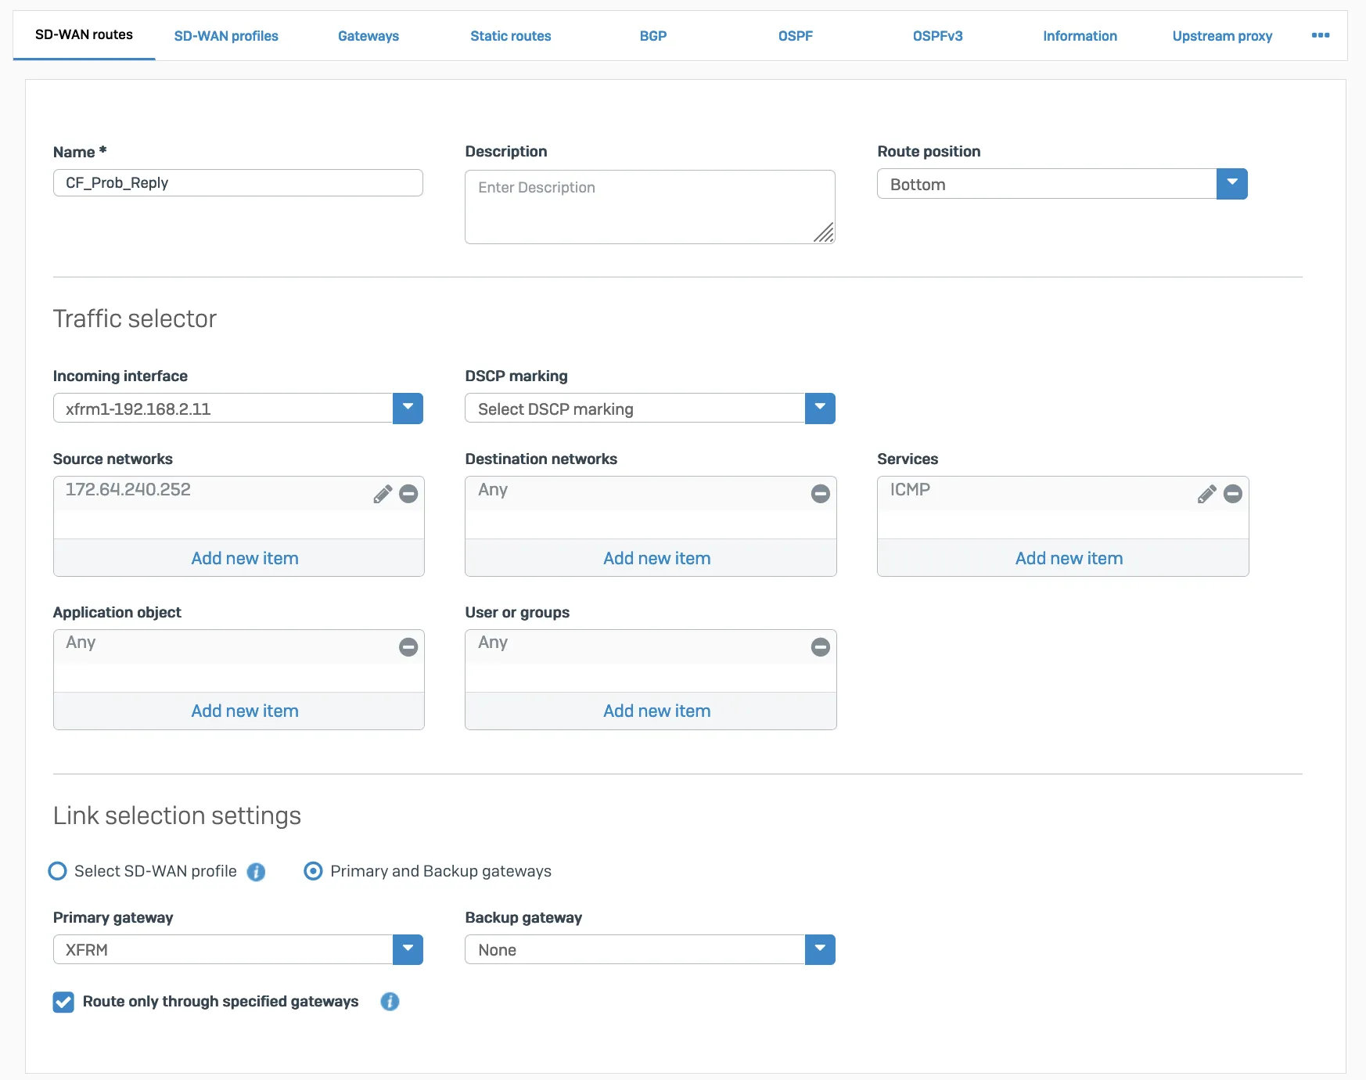Select the Select SD-WAN profile option
The height and width of the screenshot is (1080, 1366).
tap(57, 871)
